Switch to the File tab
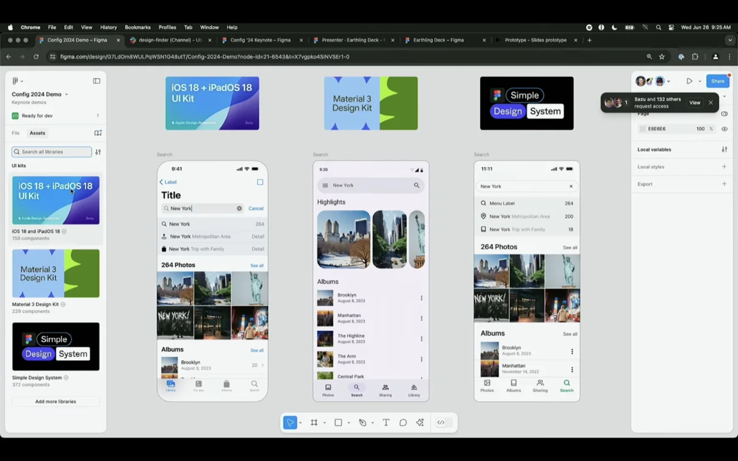 15,133
